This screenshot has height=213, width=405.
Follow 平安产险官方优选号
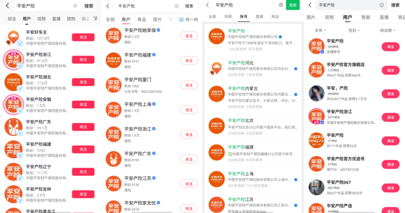(x=390, y=164)
